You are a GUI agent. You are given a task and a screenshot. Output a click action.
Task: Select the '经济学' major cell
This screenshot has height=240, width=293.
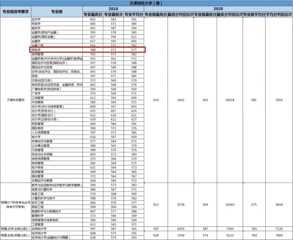point(57,20)
